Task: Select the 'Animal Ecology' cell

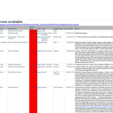Action: [19, 100]
